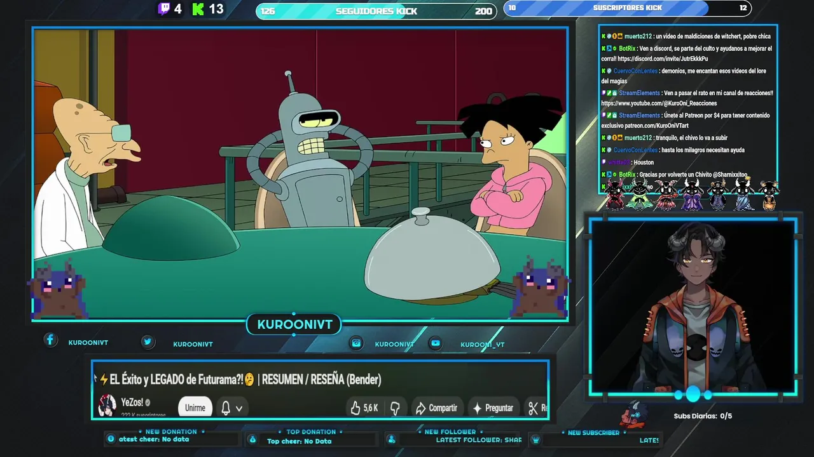
Task: Click the horned VTuber avatar camera frame
Action: pos(693,307)
